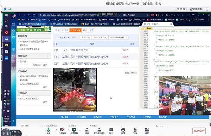Screen dimensions: 211x136
Task: Click the green network signal icon
Action: pos(9,9)
